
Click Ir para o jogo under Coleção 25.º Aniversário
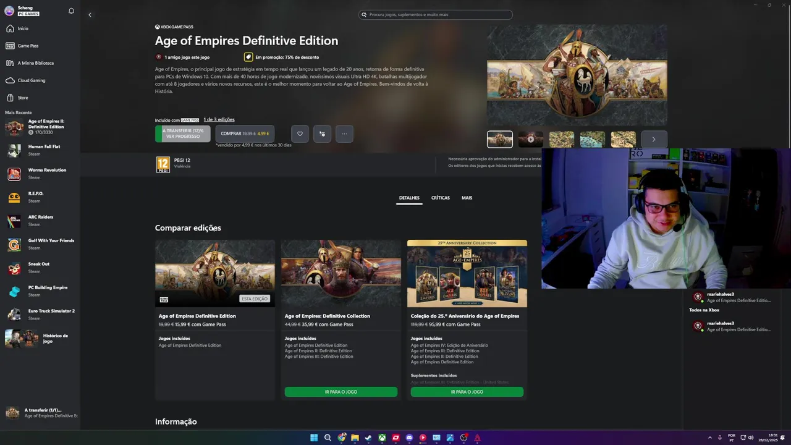tap(467, 392)
